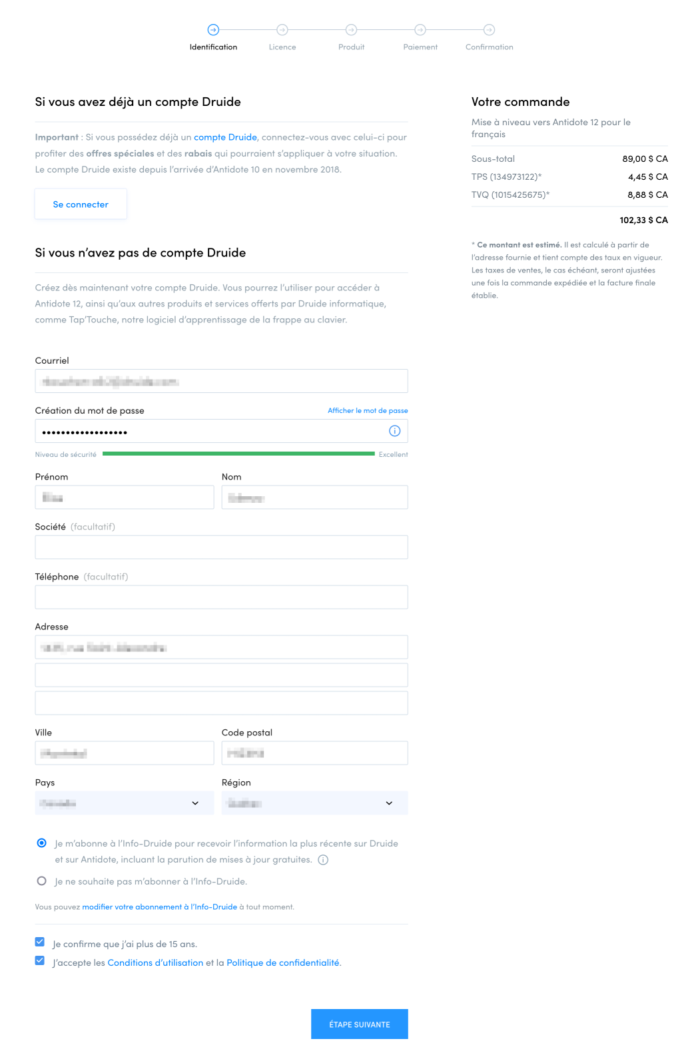
Task: Click the Licence step circle icon
Action: click(x=282, y=30)
